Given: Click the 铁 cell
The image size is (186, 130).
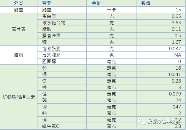Looking at the screenshot, I should pyautogui.click(x=62, y=81).
